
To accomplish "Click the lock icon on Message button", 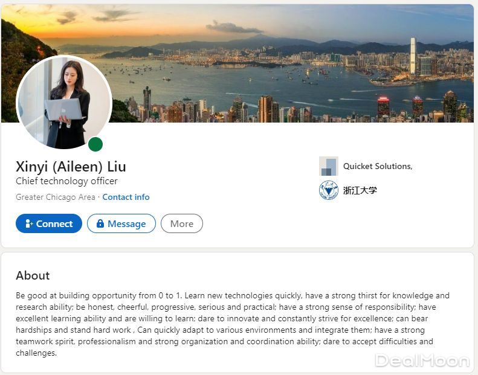I will coord(100,223).
